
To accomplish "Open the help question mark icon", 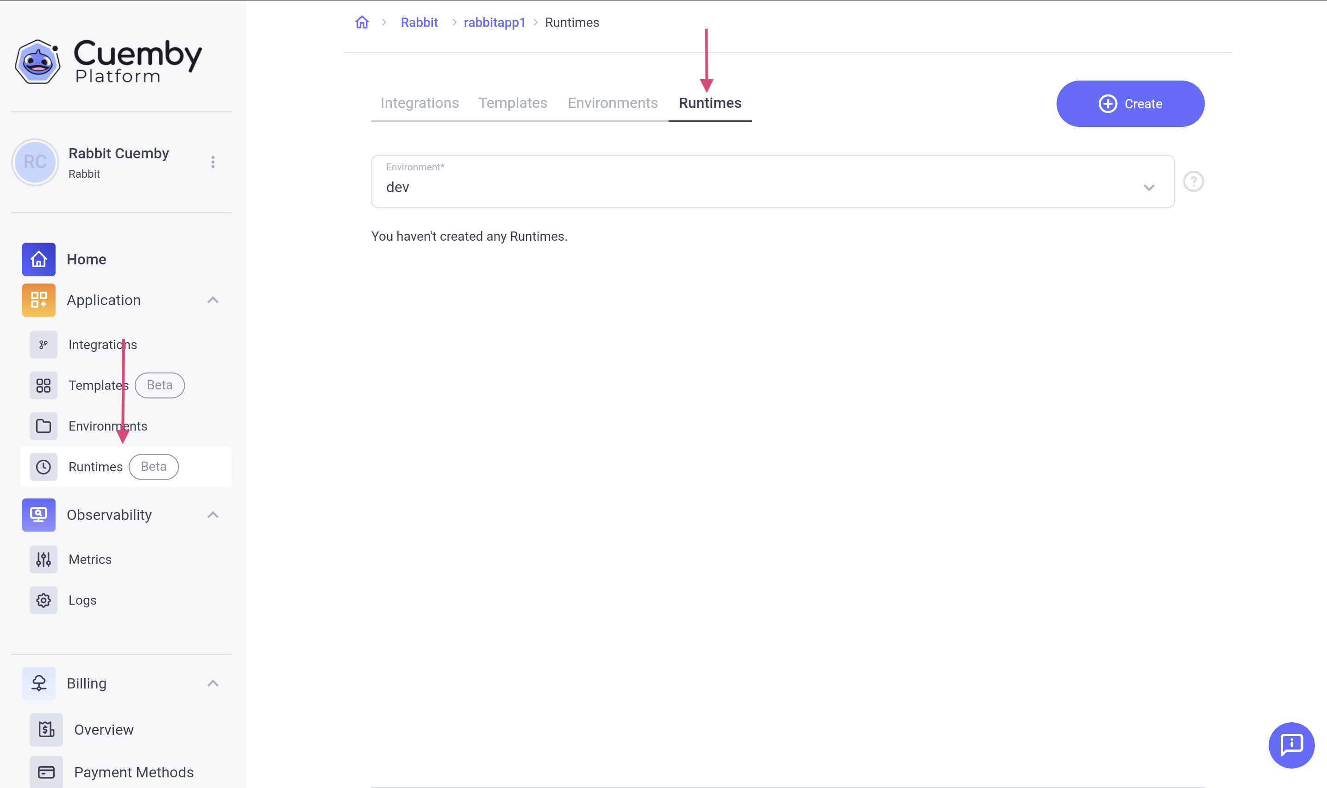I will 1193,181.
